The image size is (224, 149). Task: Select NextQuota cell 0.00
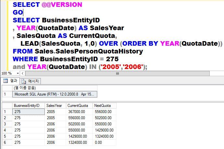point(105,143)
